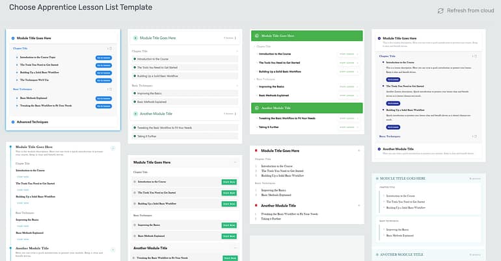The width and height of the screenshot is (501, 261).
Task: Click the Choose Apprentice Lesson List Template heading
Action: coord(81,7)
